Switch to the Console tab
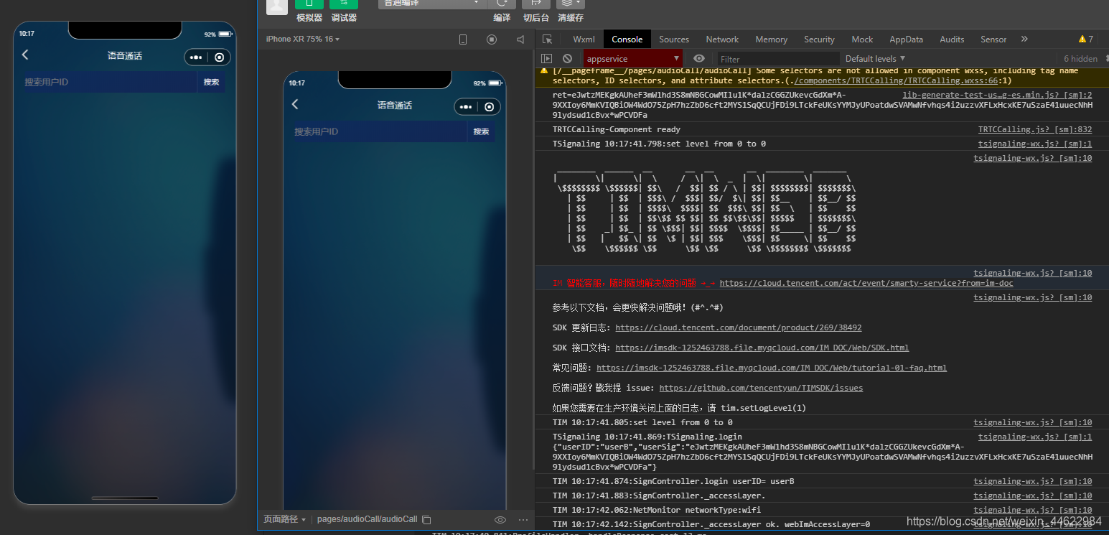This screenshot has width=1109, height=535. pos(627,39)
